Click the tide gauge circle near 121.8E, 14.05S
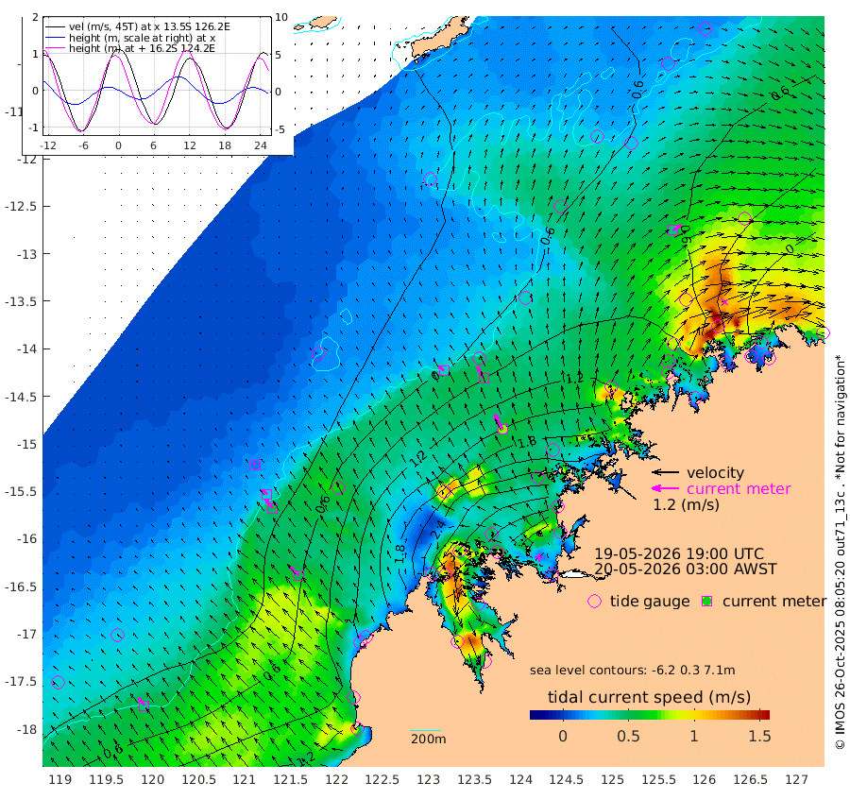Screen dimensions: 850x799 (319, 353)
